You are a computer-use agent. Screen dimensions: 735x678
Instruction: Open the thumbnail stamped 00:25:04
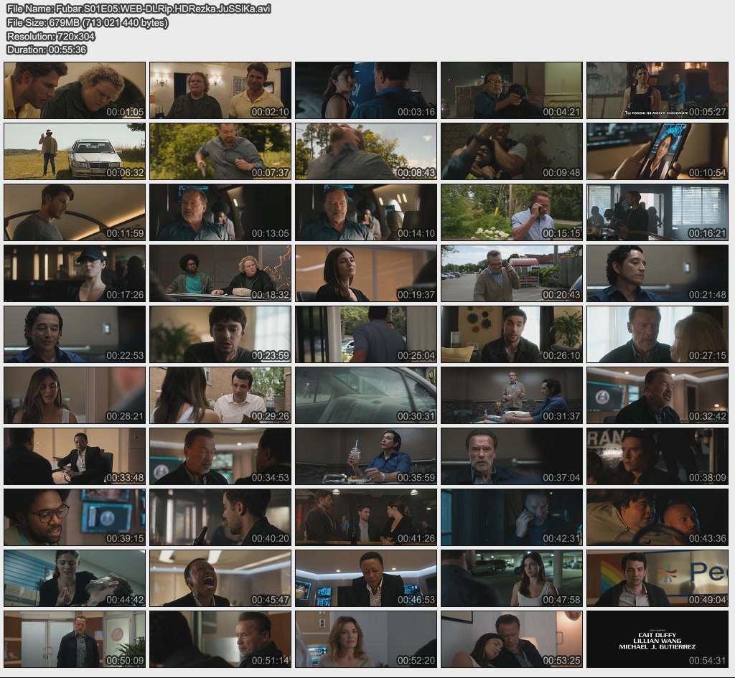tap(366, 334)
